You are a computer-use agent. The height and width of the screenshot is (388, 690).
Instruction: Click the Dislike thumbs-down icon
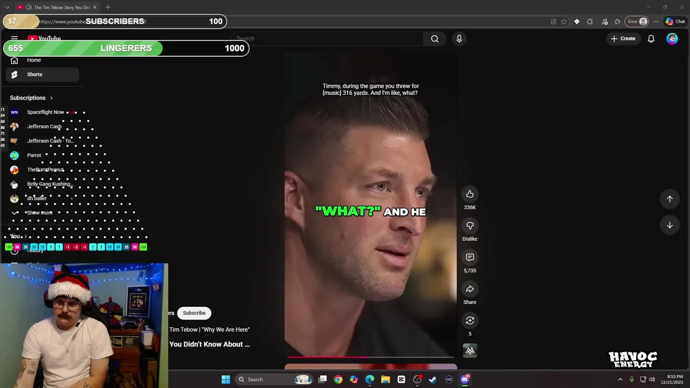coord(470,226)
